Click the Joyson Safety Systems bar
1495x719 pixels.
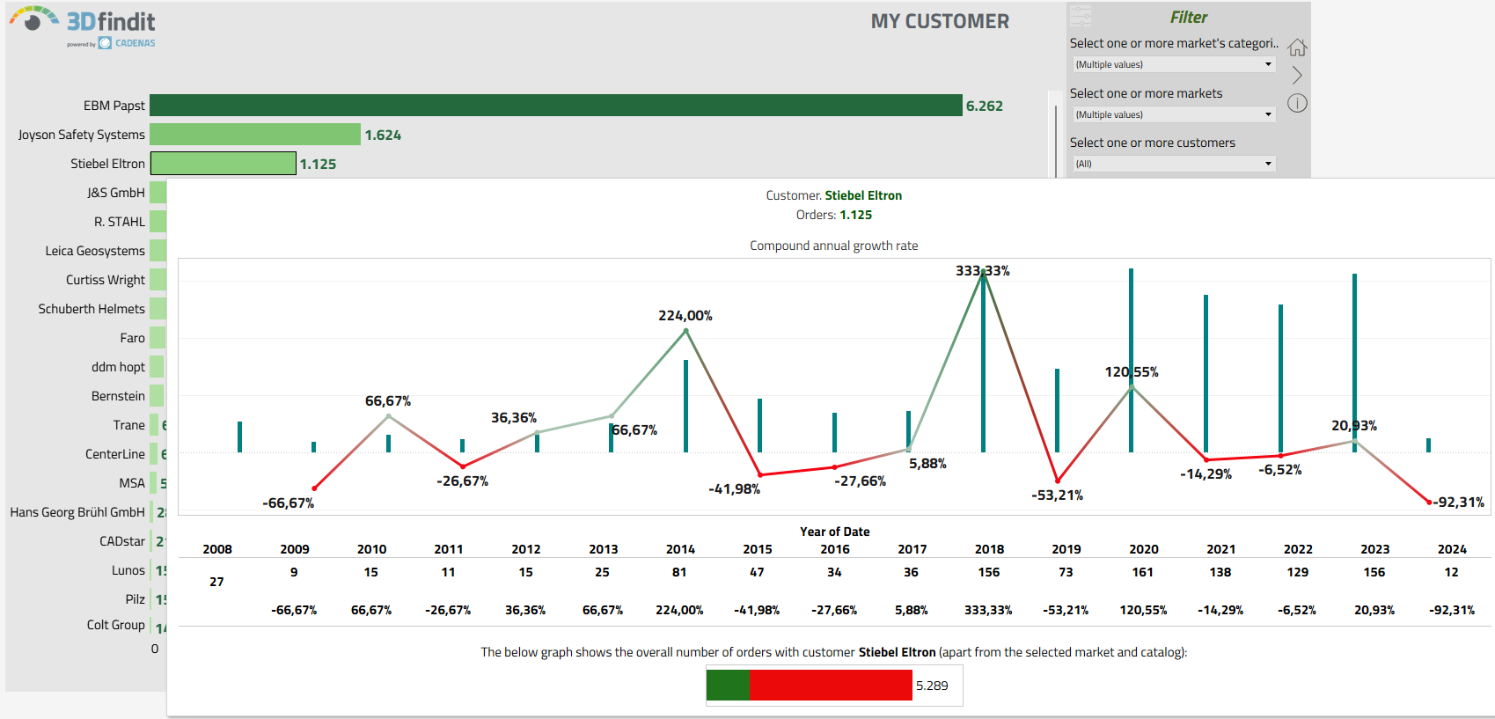point(255,135)
